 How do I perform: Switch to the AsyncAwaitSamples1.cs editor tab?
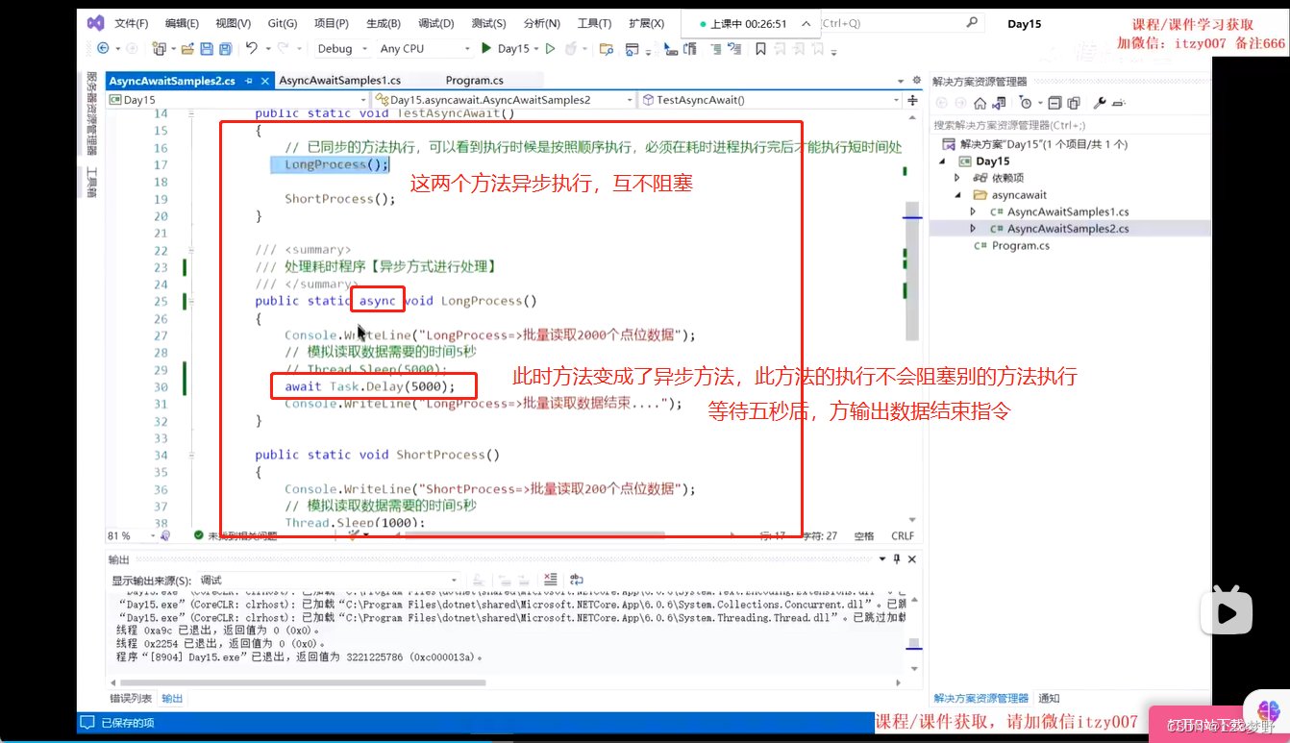point(340,81)
